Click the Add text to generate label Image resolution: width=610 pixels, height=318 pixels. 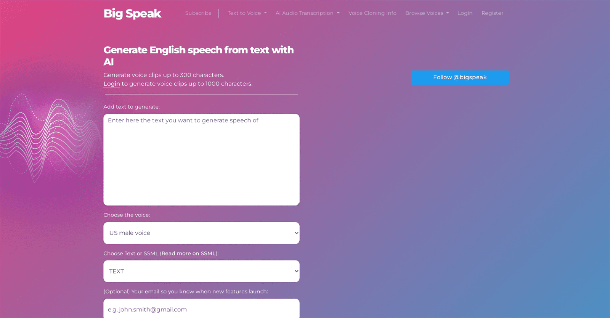coord(132,107)
